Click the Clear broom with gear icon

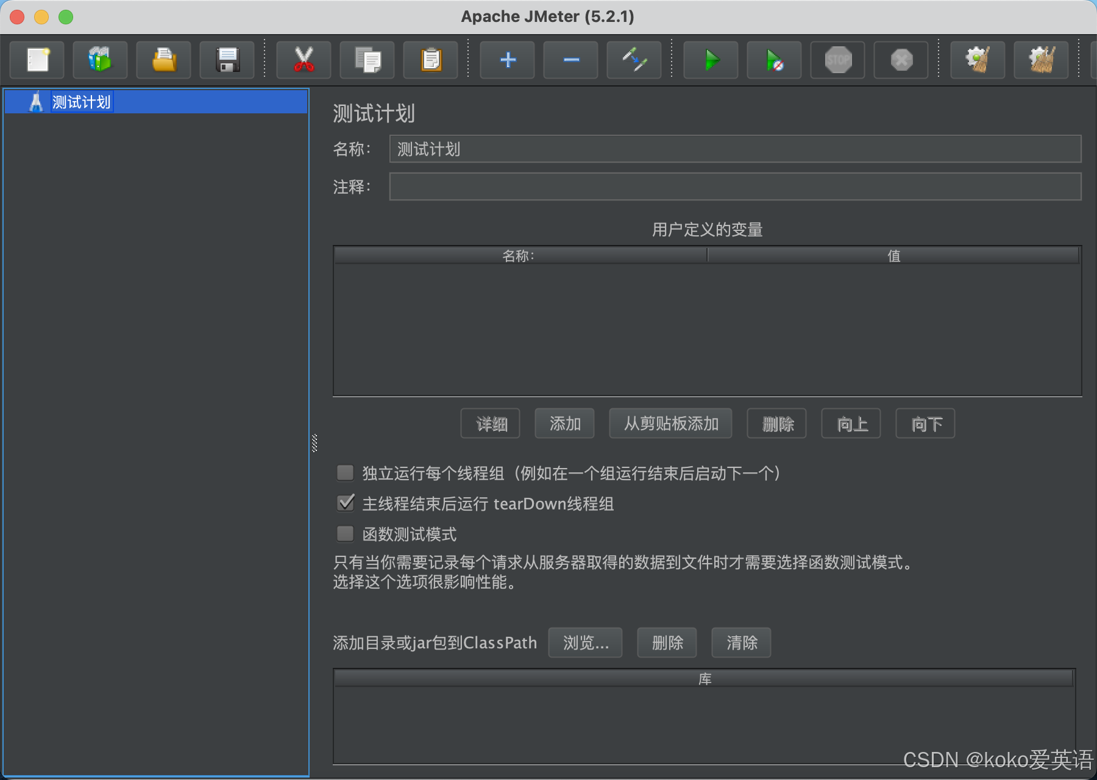(x=978, y=60)
